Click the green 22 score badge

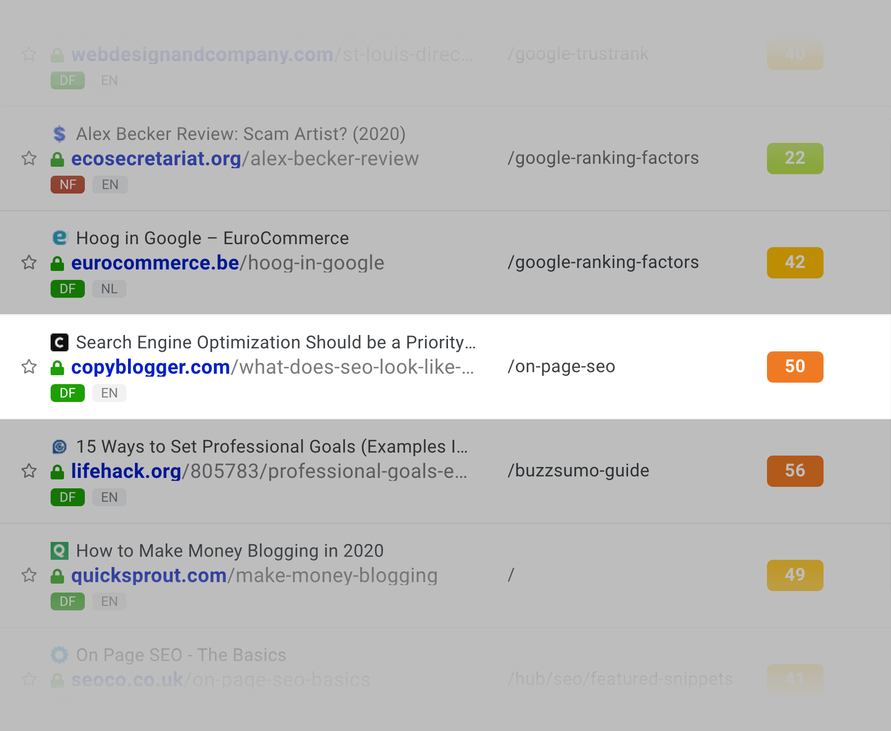795,158
